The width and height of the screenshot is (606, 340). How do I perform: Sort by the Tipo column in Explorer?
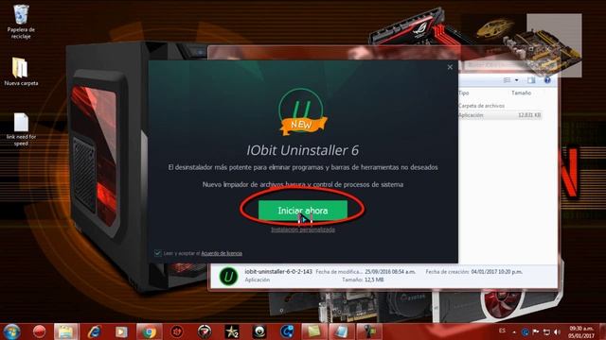coord(463,93)
